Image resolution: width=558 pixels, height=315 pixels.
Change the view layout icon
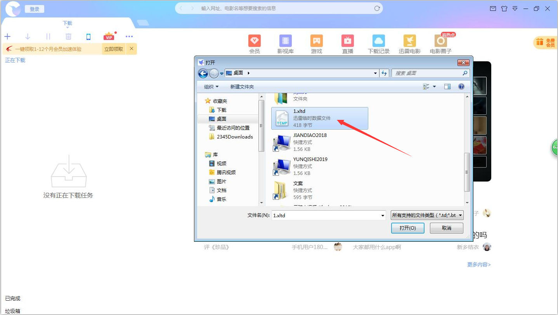tap(426, 87)
